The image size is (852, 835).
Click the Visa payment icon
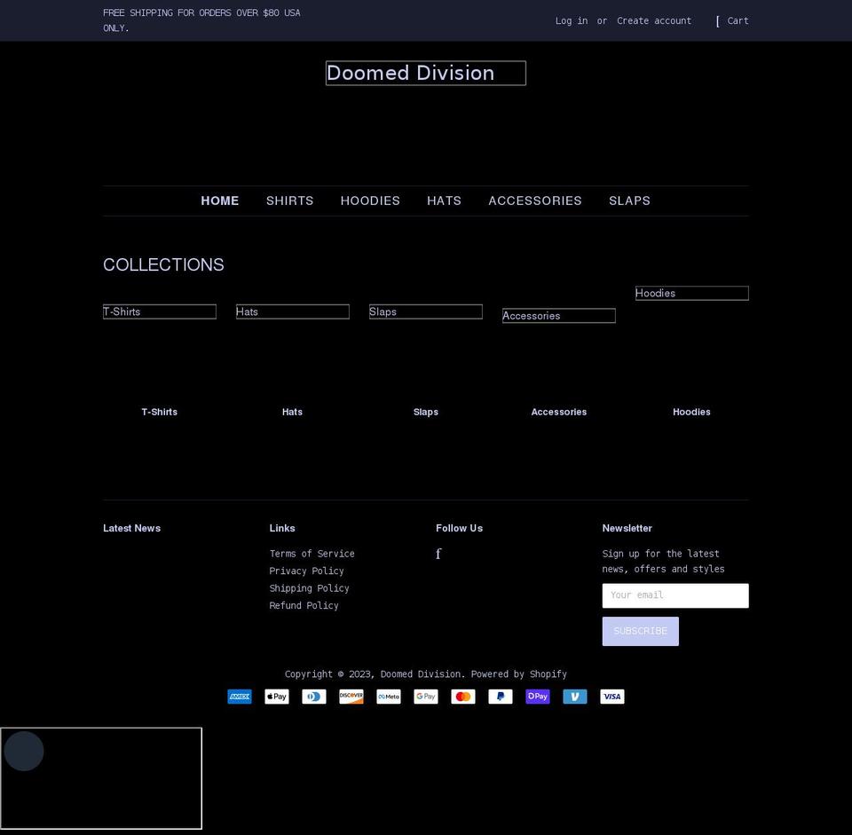(612, 697)
